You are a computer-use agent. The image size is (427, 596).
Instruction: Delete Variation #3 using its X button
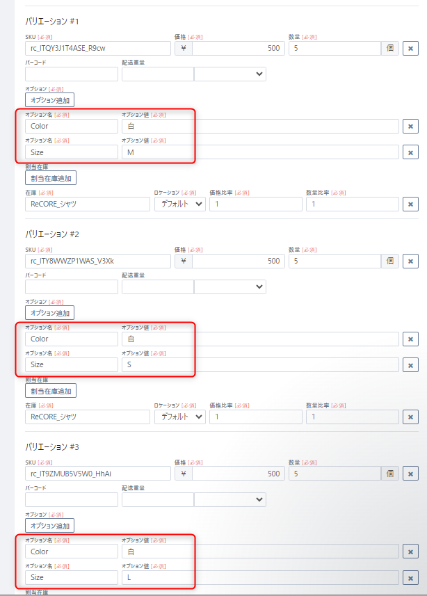click(x=411, y=474)
